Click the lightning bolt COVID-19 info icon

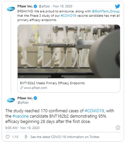click(26, 137)
